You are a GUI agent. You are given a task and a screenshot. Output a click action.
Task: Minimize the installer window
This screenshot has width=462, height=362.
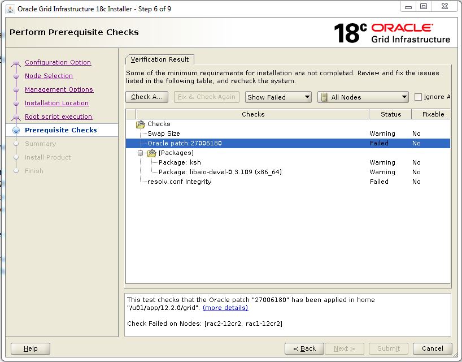[x=408, y=7]
